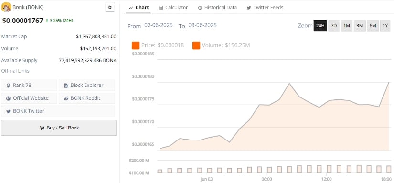Toggle the Volume series orange swatch
Viewport: 394px width, 183px height.
[196, 45]
